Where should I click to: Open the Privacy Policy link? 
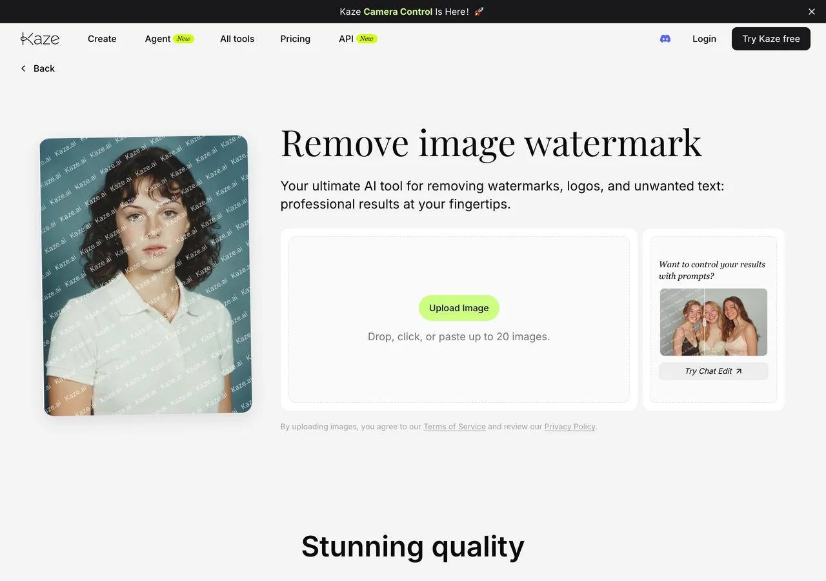(x=570, y=427)
